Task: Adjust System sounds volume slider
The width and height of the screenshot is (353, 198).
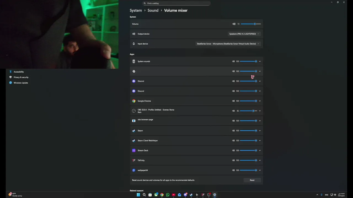Action: (248, 61)
